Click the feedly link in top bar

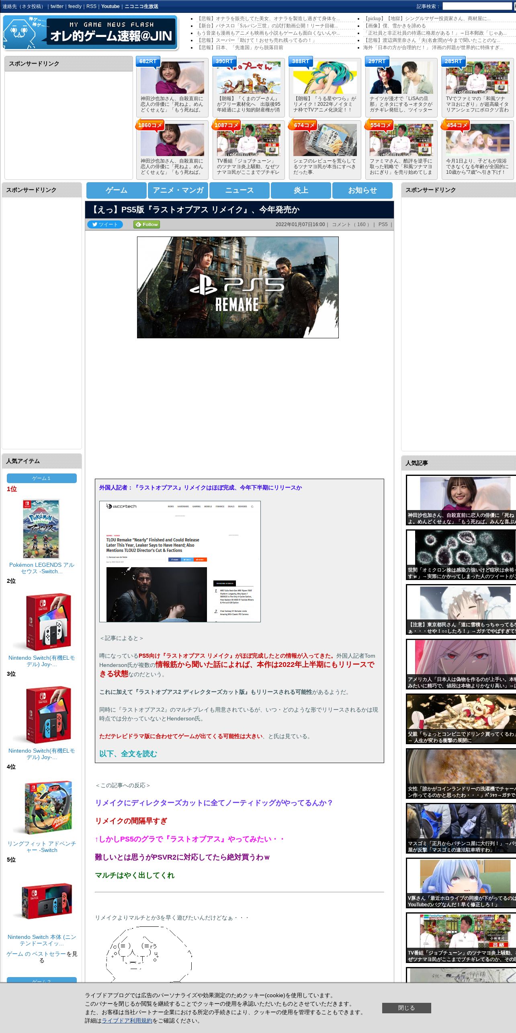point(75,6)
